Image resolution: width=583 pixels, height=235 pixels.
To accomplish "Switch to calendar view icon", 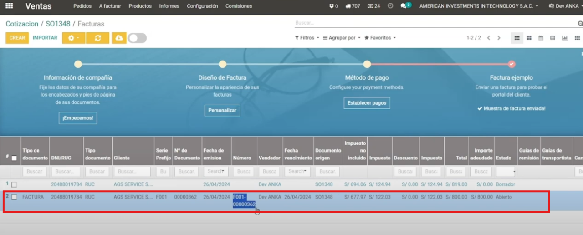I will [x=541, y=38].
